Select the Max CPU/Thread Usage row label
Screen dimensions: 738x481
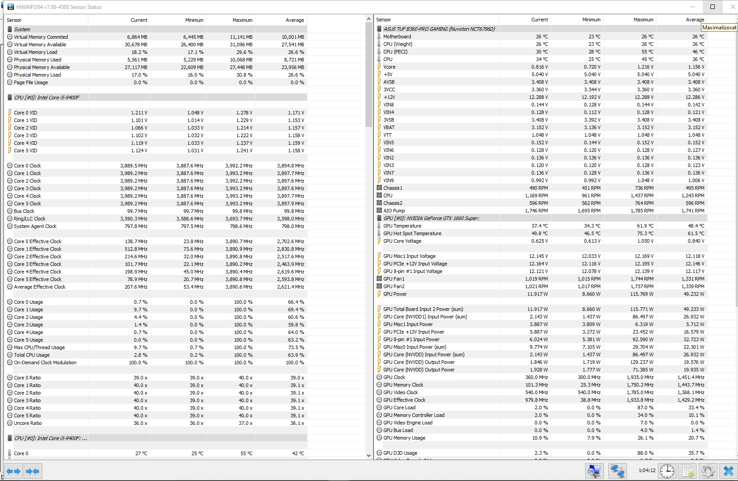click(x=39, y=347)
